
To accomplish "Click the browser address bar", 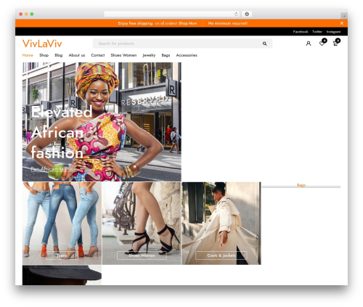I will coord(172,14).
